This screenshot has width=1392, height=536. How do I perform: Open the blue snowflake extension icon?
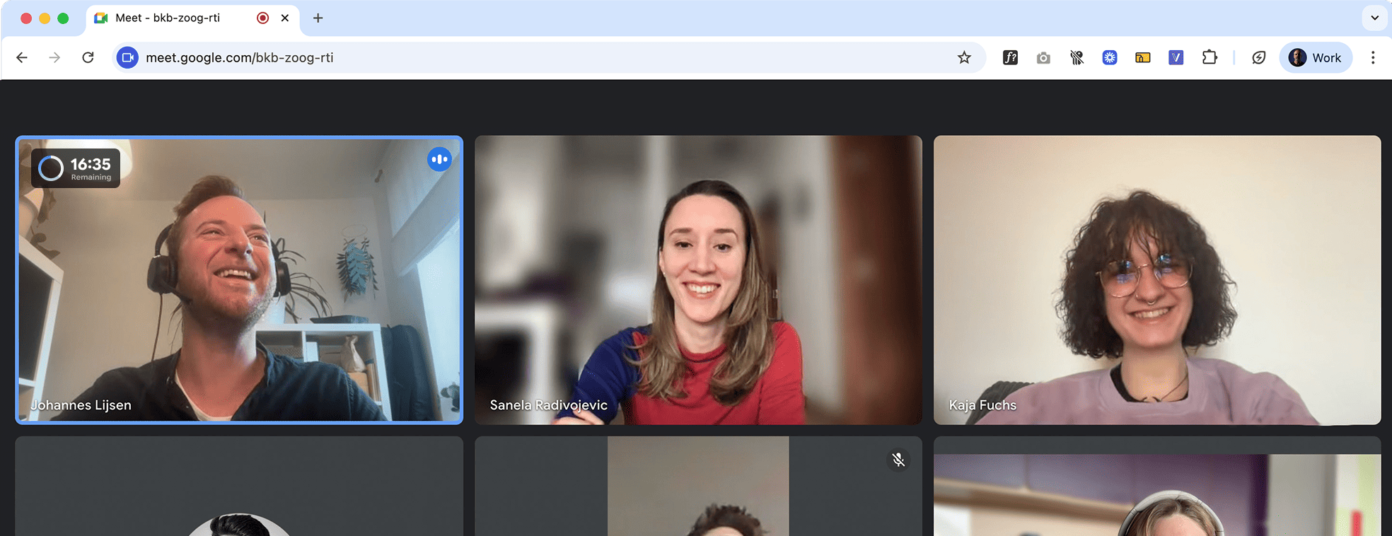tap(1110, 58)
